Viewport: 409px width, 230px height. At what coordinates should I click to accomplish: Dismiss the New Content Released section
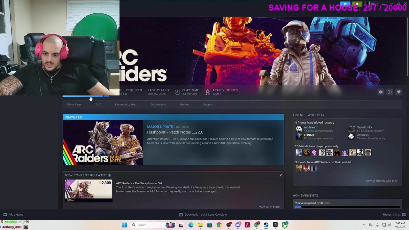[x=281, y=175]
